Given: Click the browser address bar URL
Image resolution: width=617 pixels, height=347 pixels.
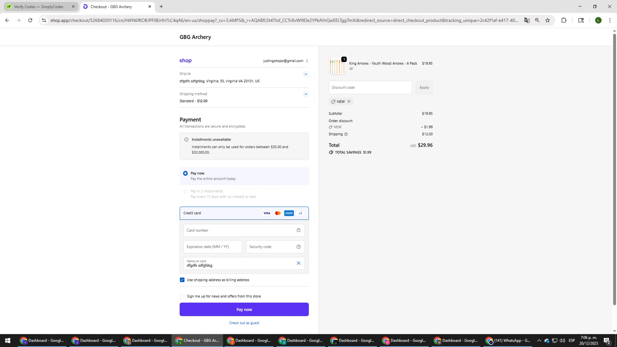Looking at the screenshot, I should click(284, 20).
